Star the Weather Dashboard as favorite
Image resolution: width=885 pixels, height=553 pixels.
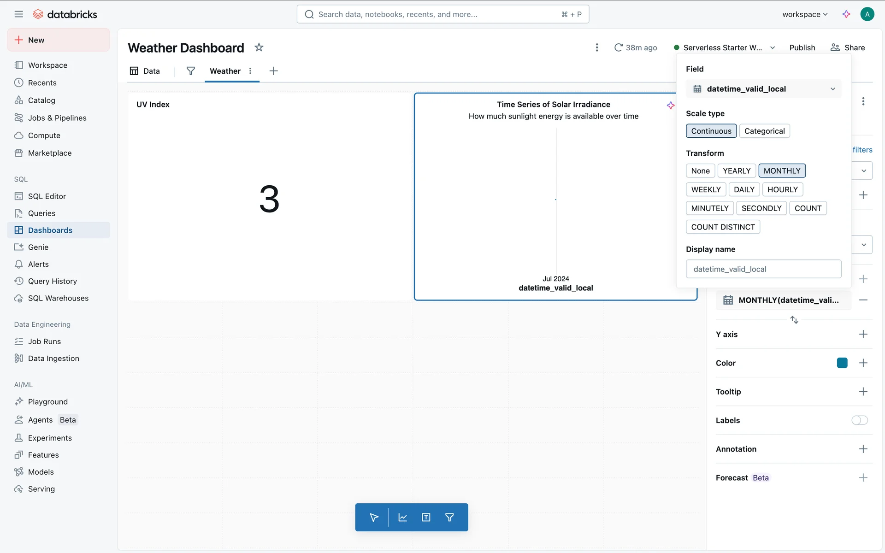pyautogui.click(x=259, y=47)
